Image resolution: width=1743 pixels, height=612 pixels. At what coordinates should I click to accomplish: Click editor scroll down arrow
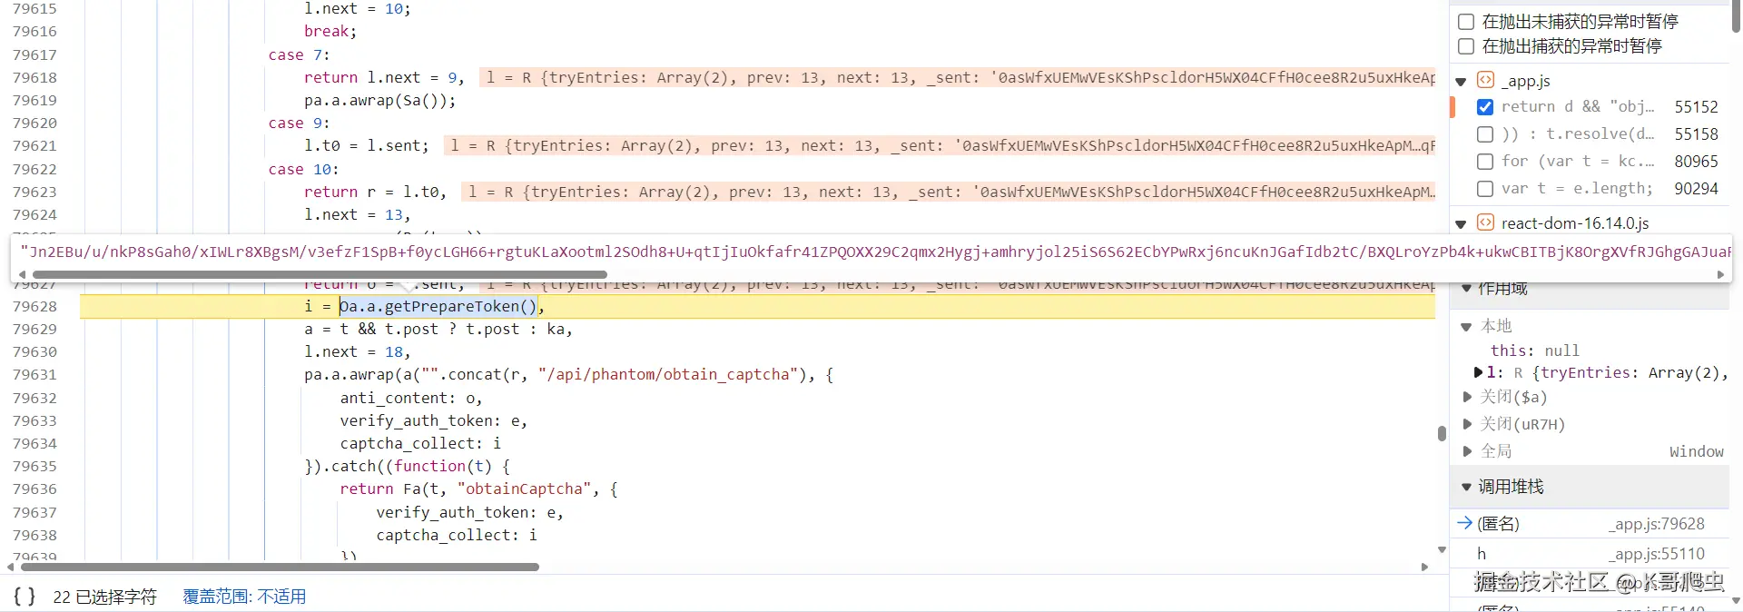coord(1442,550)
